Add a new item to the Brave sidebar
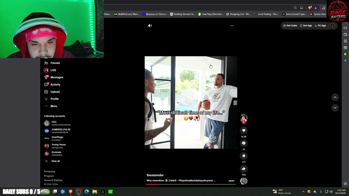Image resolution: width=349 pixels, height=196 pixels. click(345, 61)
